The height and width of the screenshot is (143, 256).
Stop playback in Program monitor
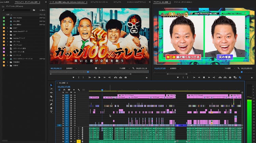pyautogui.click(x=204, y=78)
